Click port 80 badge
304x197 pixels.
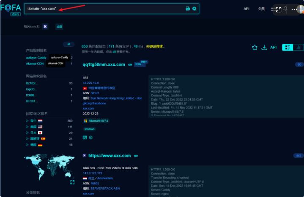coord(299,64)
